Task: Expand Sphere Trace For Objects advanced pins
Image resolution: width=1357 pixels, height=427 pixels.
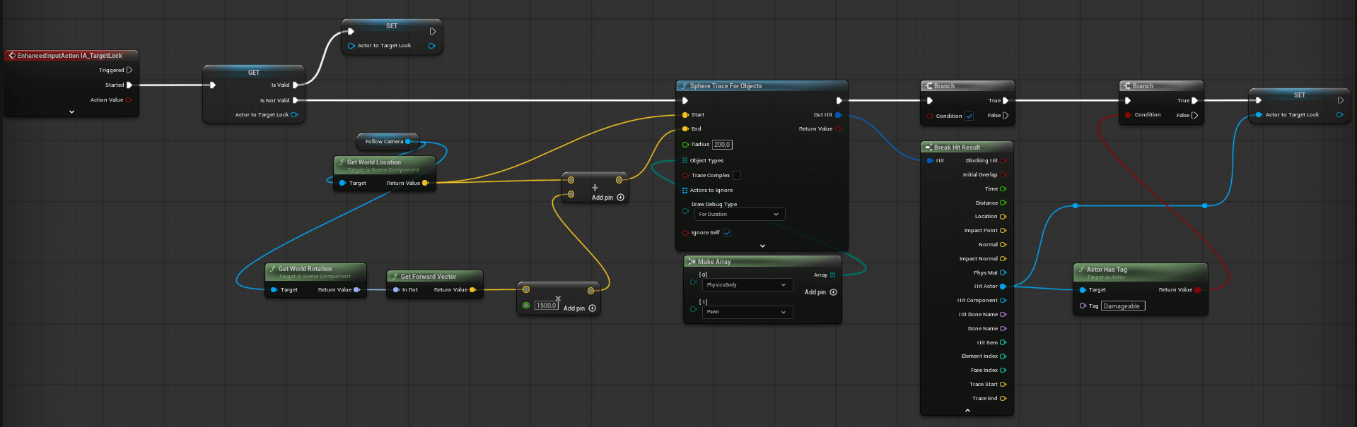Action: (762, 246)
